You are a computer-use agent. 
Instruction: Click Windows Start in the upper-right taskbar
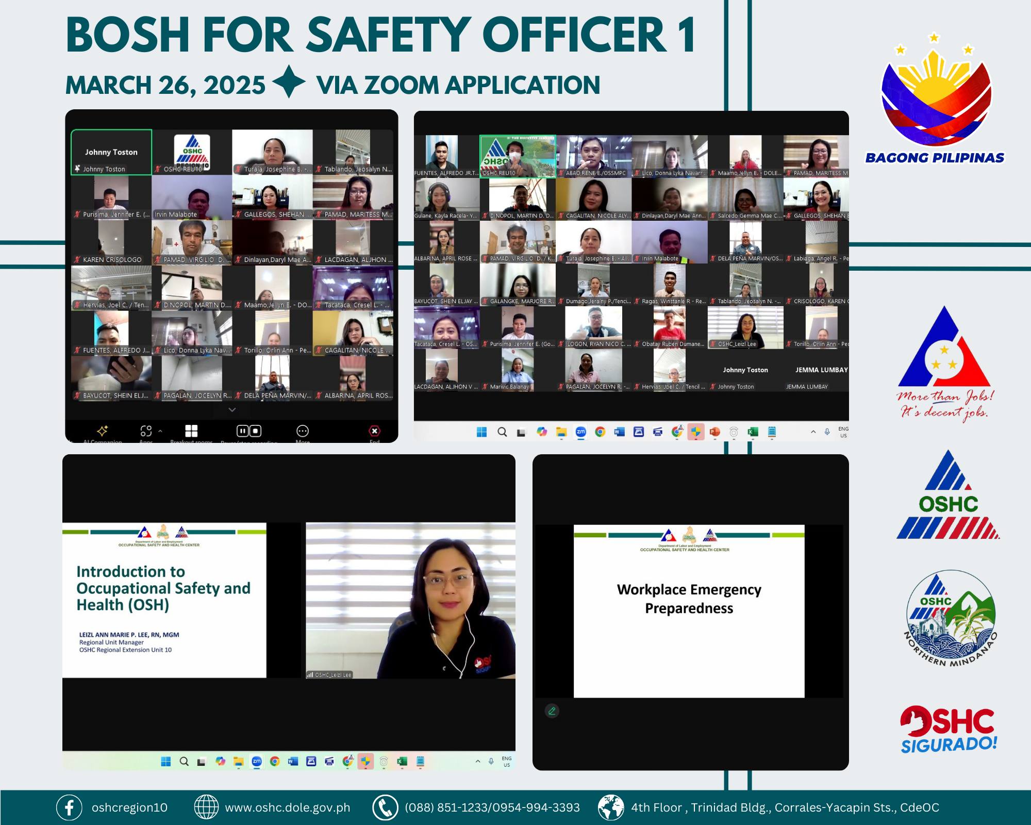coord(482,432)
